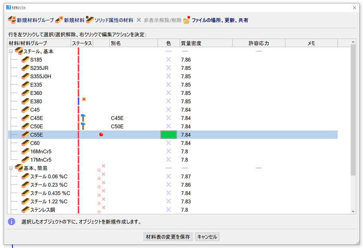
Task: Click the キャンセル button
Action: coord(207,237)
